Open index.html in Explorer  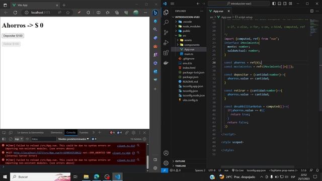point(189,68)
